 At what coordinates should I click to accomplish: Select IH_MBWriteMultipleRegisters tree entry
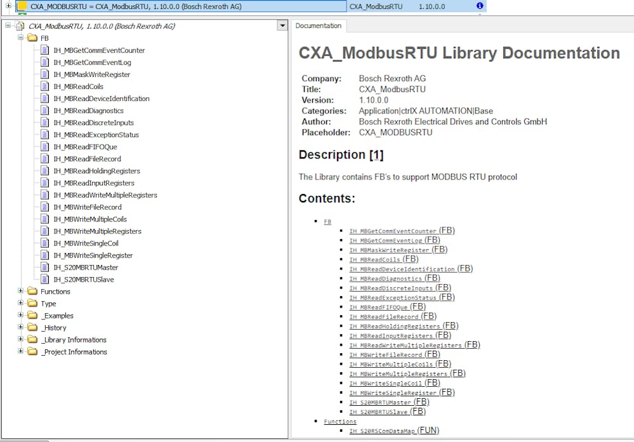tap(97, 231)
